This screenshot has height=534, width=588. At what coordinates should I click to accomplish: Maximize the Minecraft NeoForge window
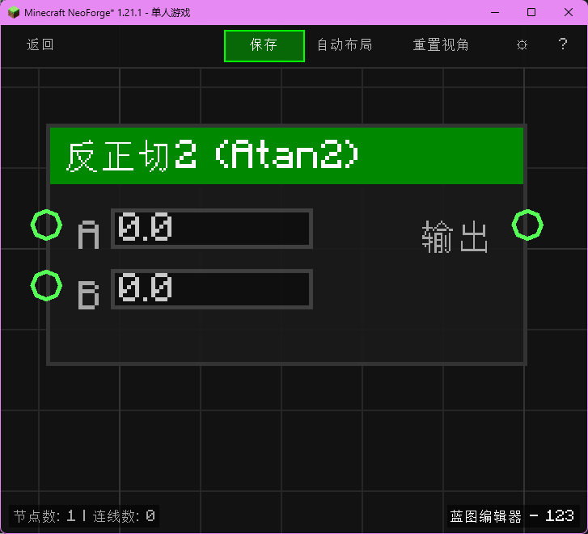tap(531, 12)
